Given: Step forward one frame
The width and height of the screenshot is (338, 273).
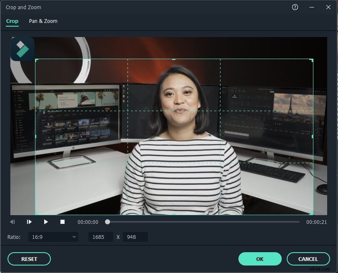Looking at the screenshot, I should (29, 221).
